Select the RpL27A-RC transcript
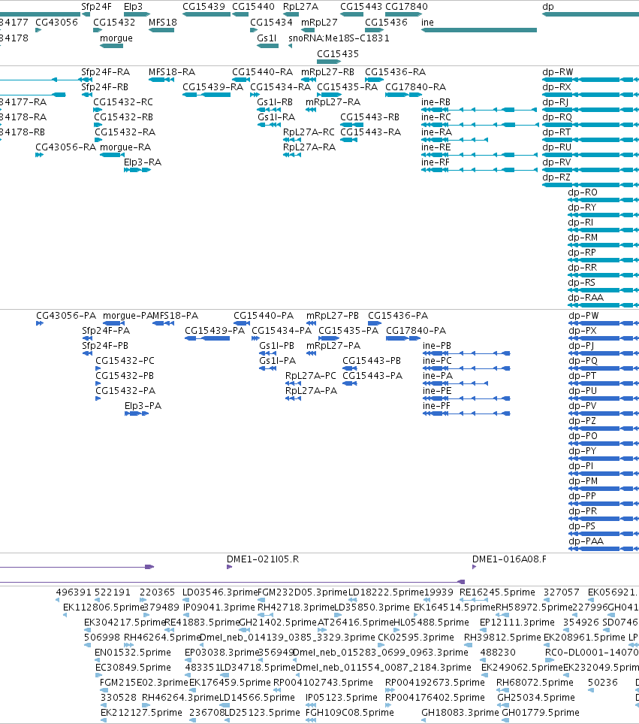 pos(292,140)
